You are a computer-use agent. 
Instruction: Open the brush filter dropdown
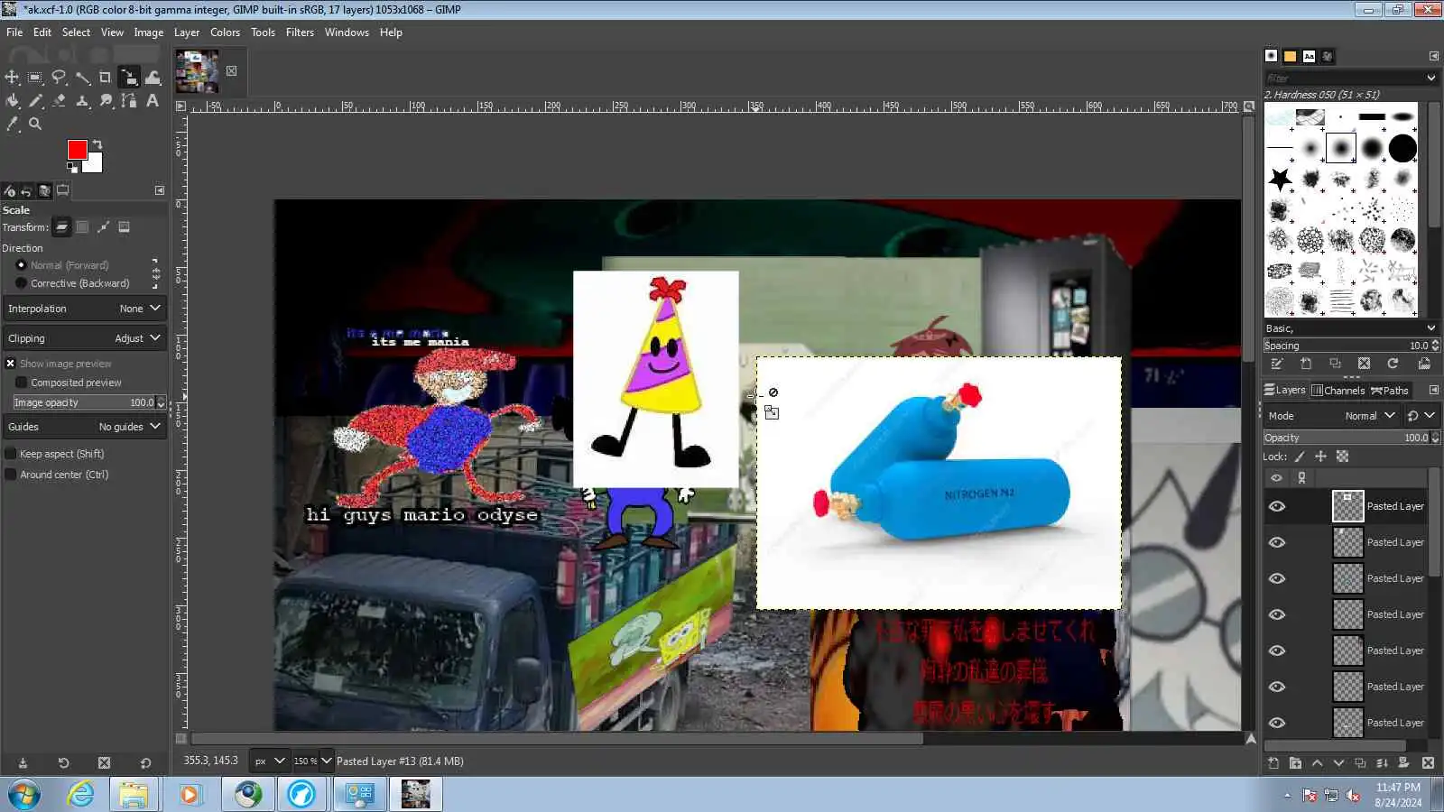1431,78
